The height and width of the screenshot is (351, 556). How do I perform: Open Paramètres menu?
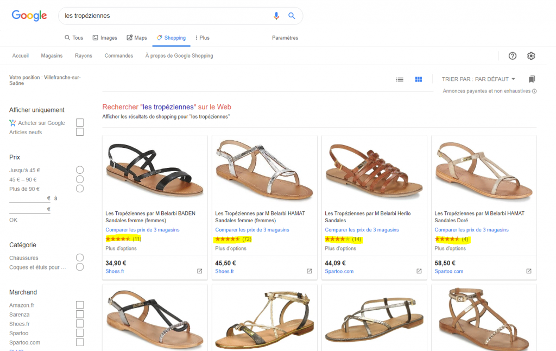click(x=285, y=37)
